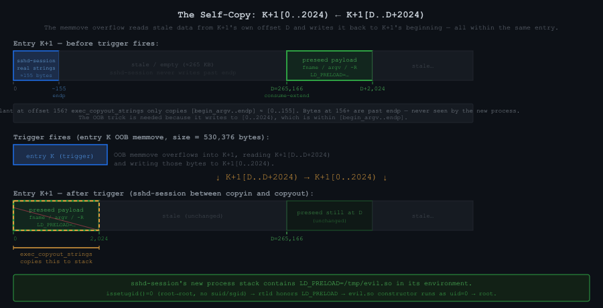Click "sshd-session never writes past endp" text

pyautogui.click(x=172, y=72)
